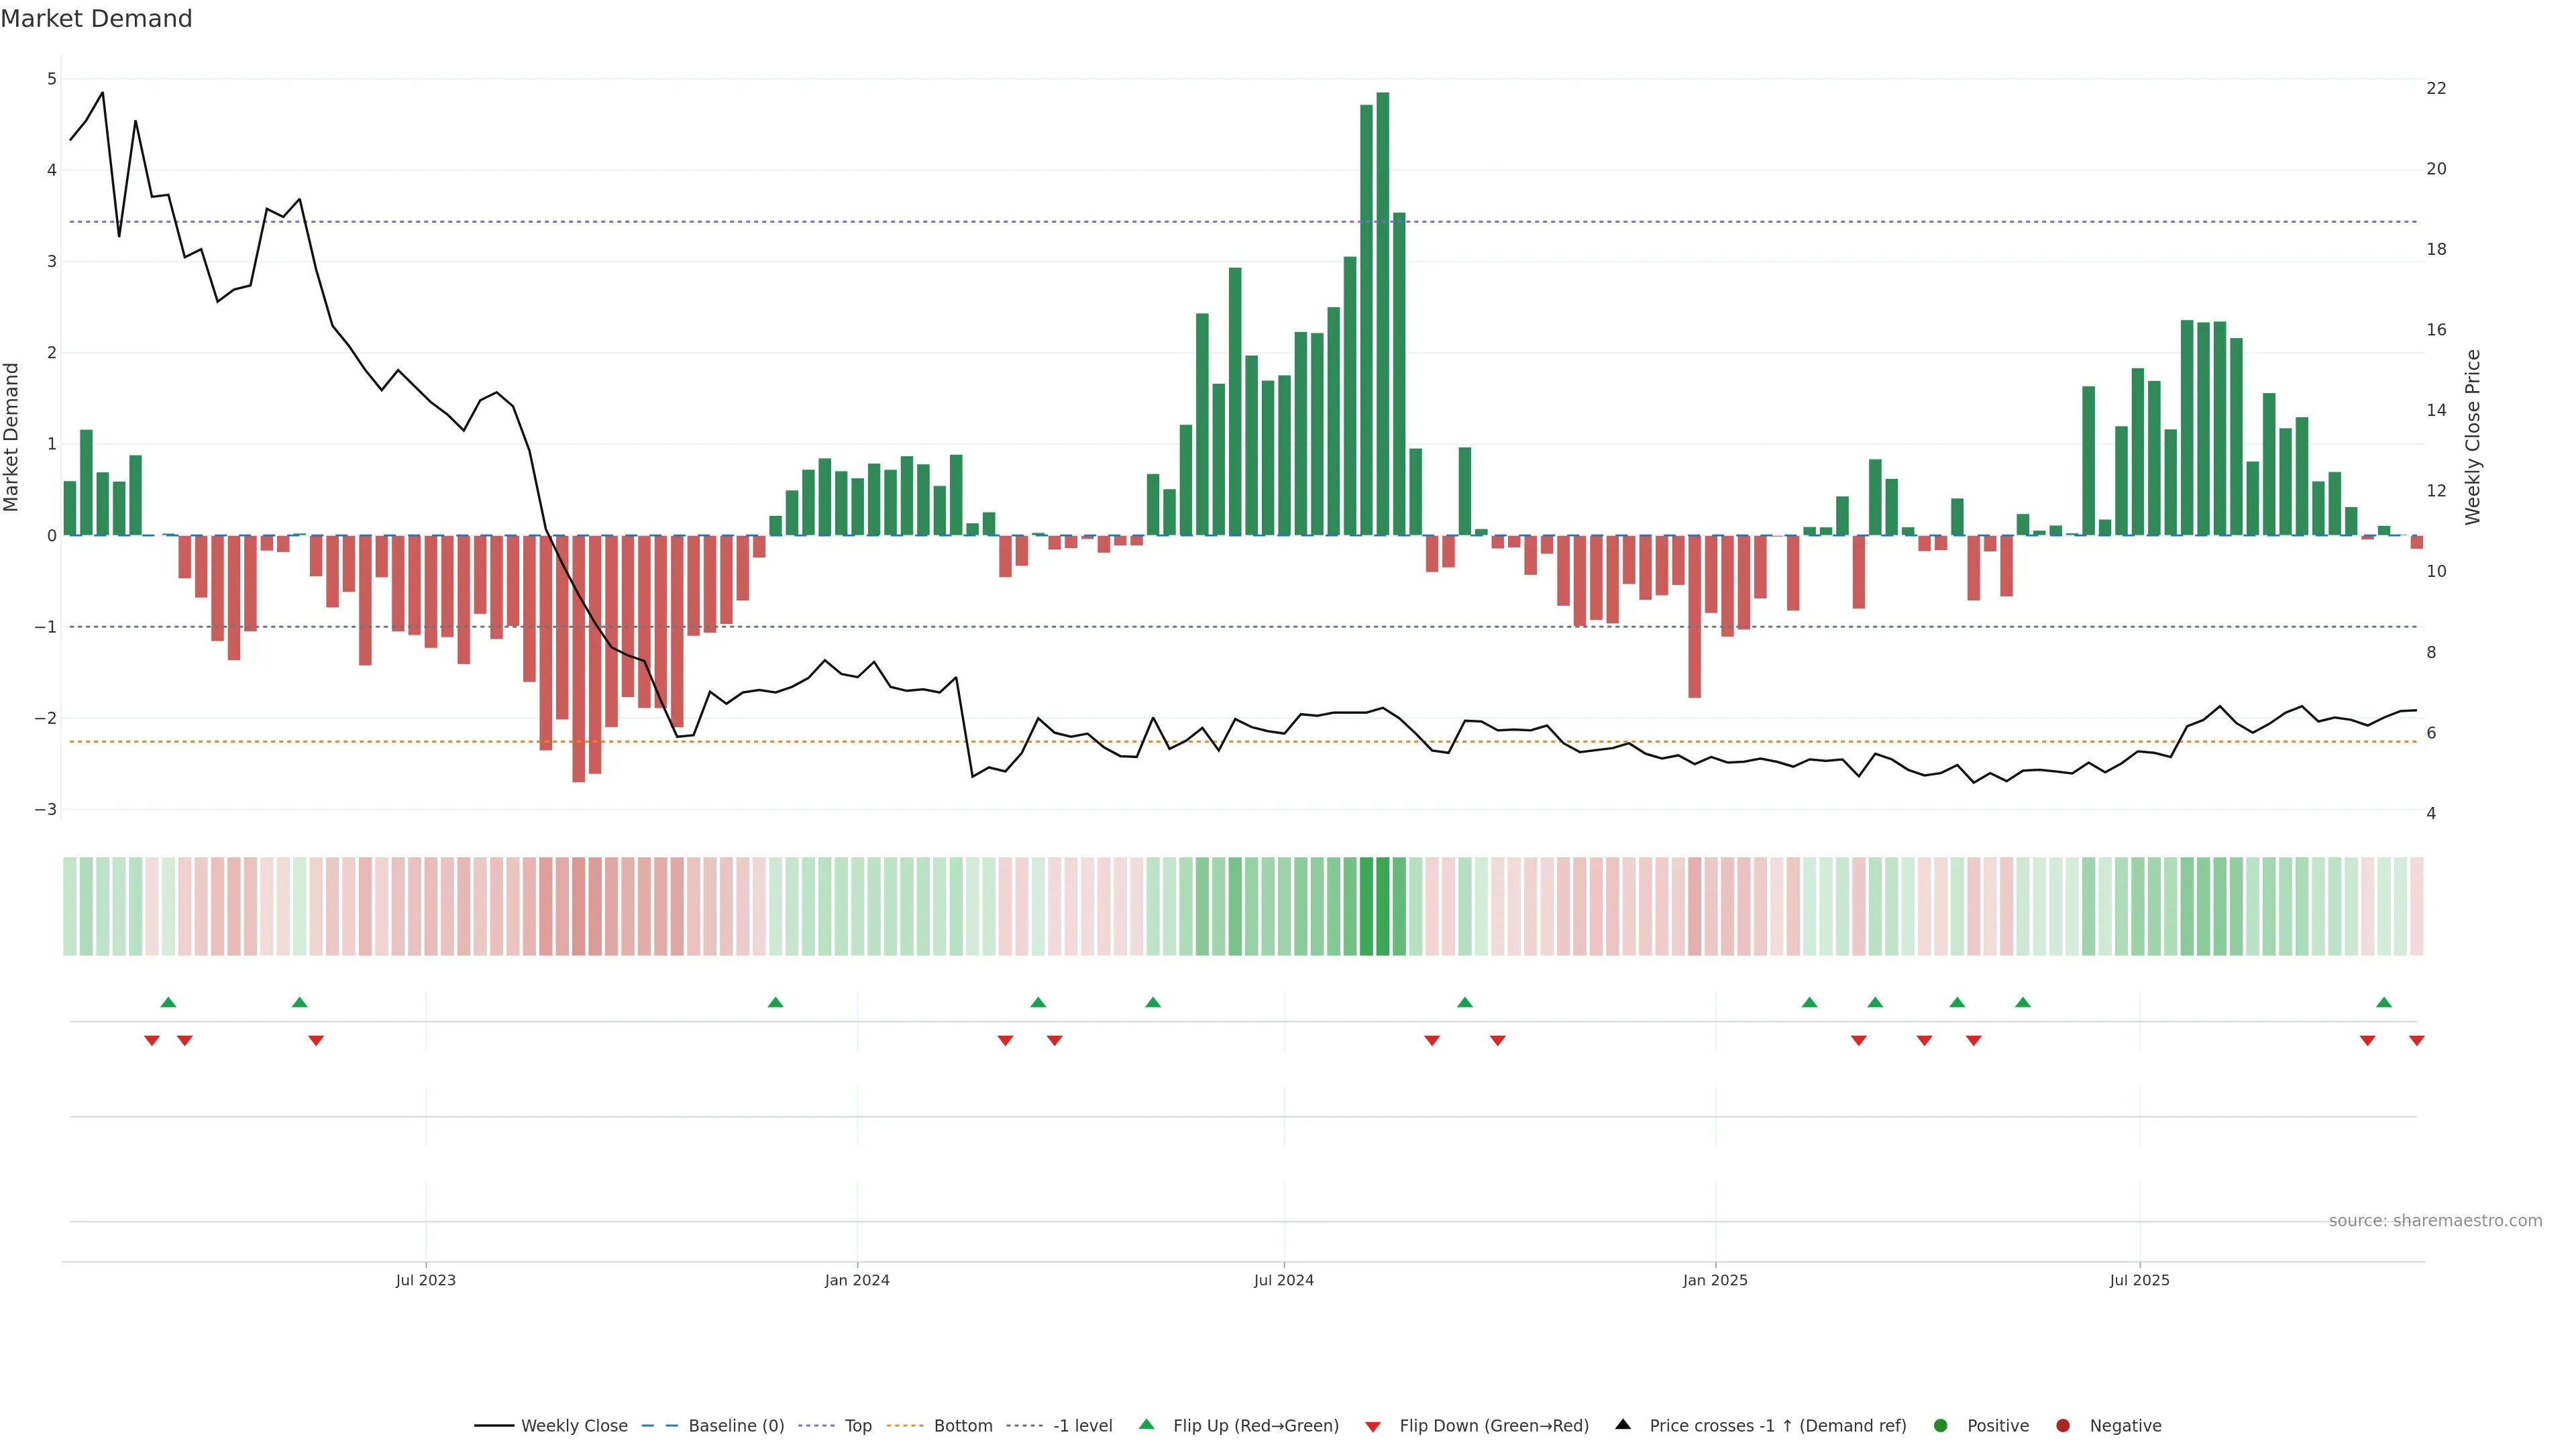Click the rightmost red flip-down triangle marker
The height and width of the screenshot is (1449, 2576).
point(2416,1041)
